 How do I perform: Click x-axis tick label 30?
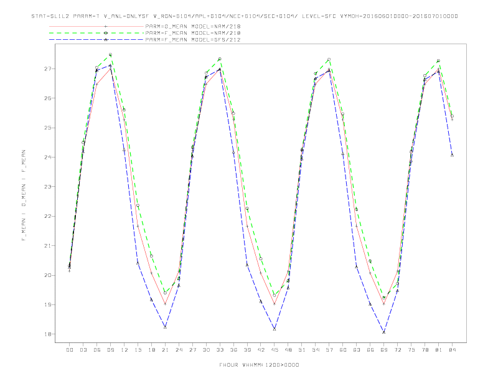[x=206, y=350]
